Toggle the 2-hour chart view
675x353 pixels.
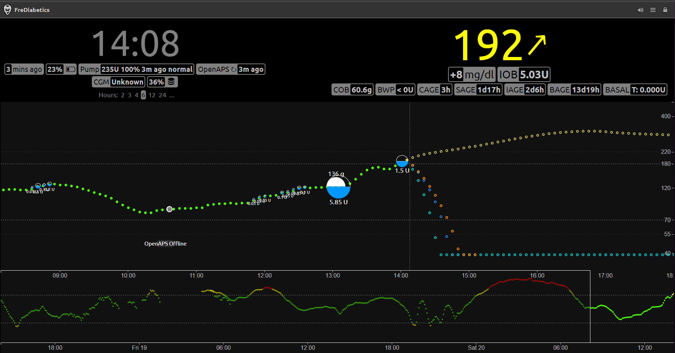pos(123,95)
